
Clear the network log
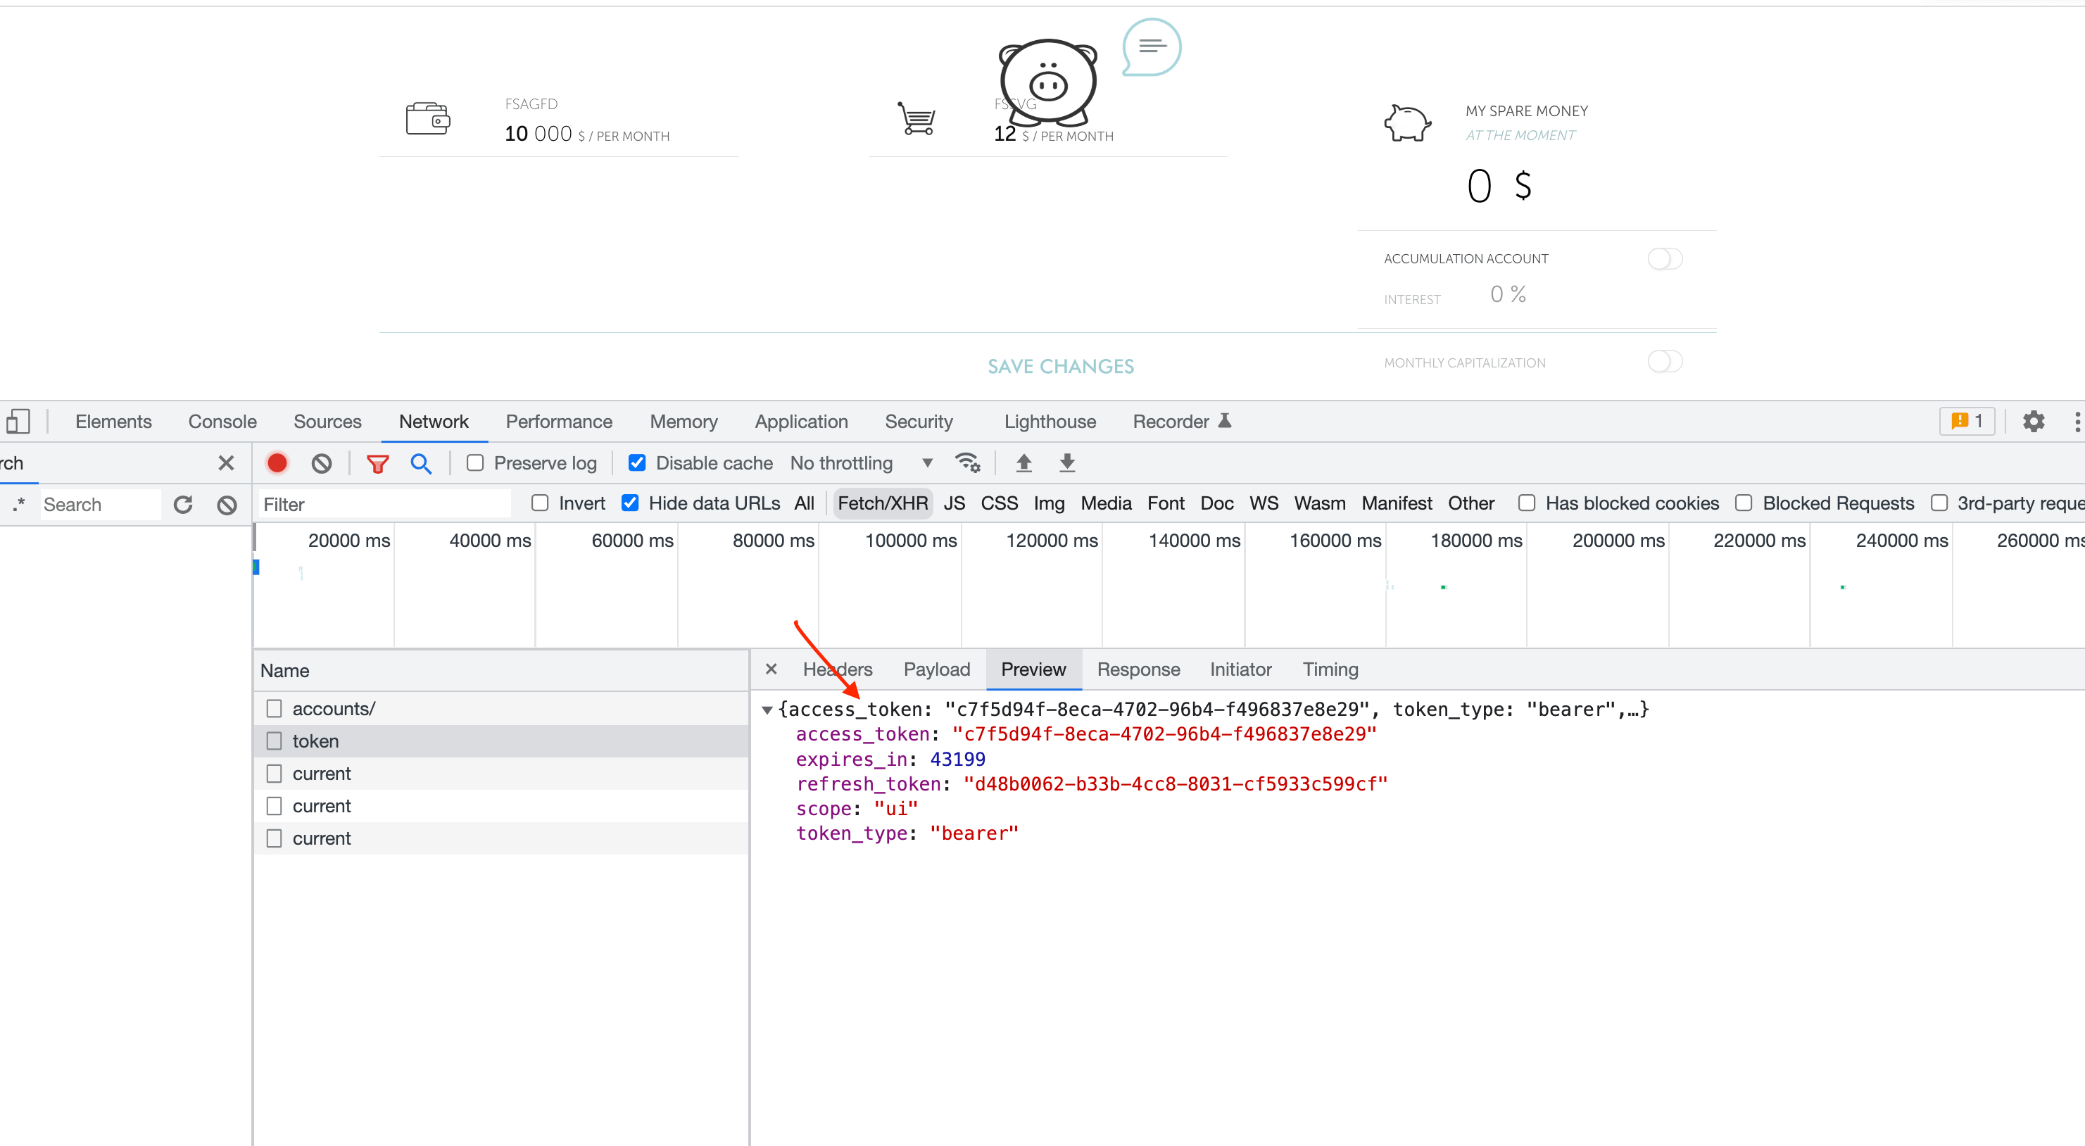[321, 463]
